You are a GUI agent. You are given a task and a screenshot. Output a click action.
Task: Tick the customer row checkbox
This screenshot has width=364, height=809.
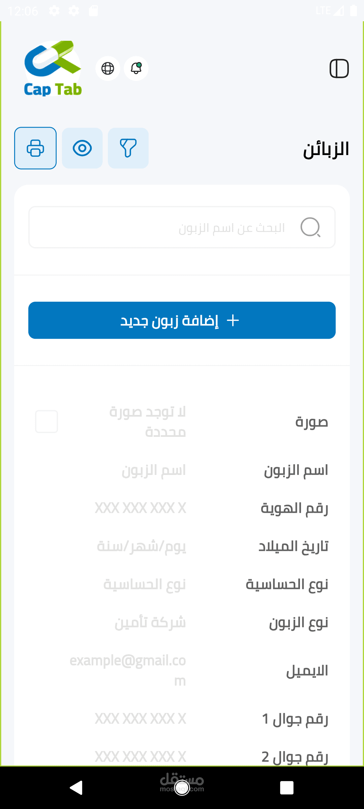click(47, 421)
